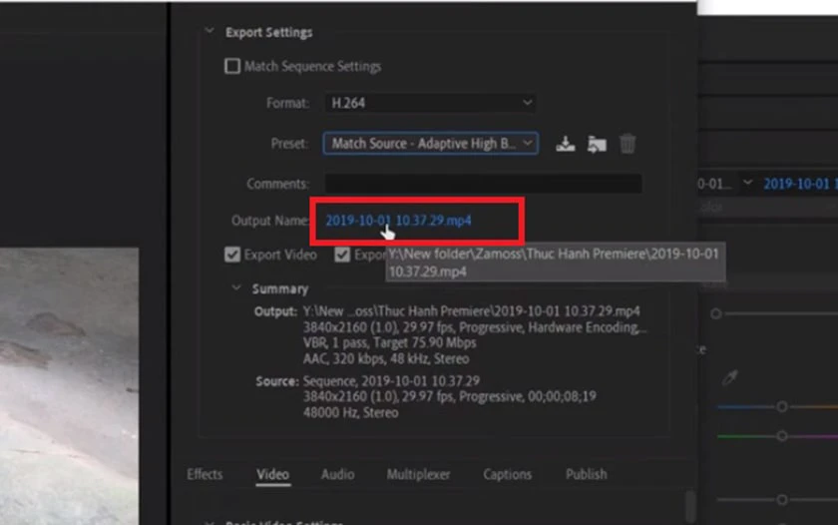
Task: Click the Import Preset icon
Action: point(597,144)
